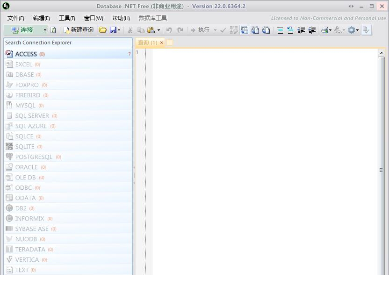Click the green 连接 connect button

[22, 30]
